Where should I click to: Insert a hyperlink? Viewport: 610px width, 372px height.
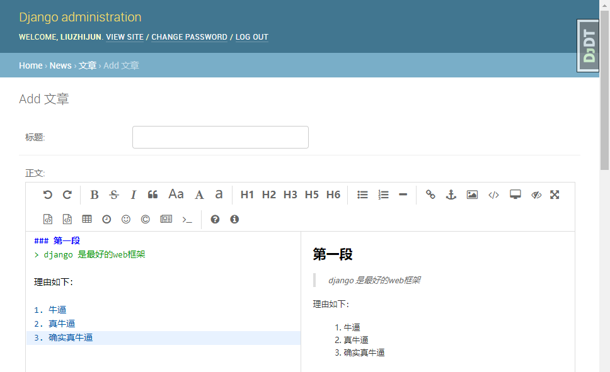(x=430, y=194)
